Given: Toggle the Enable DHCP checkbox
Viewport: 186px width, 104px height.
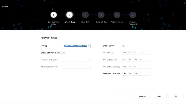Looking at the screenshot, I should pyautogui.click(x=123, y=46).
